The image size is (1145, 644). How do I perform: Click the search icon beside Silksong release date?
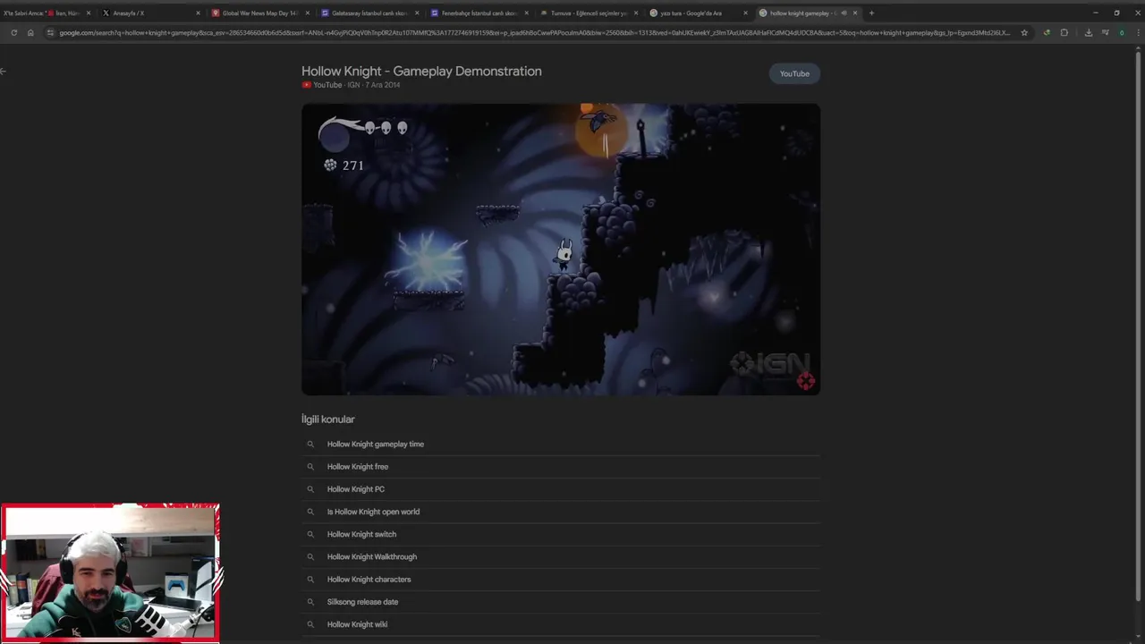coord(310,602)
